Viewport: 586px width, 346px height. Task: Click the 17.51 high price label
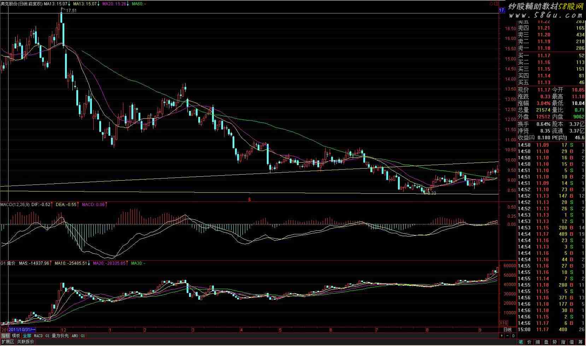pyautogui.click(x=71, y=11)
